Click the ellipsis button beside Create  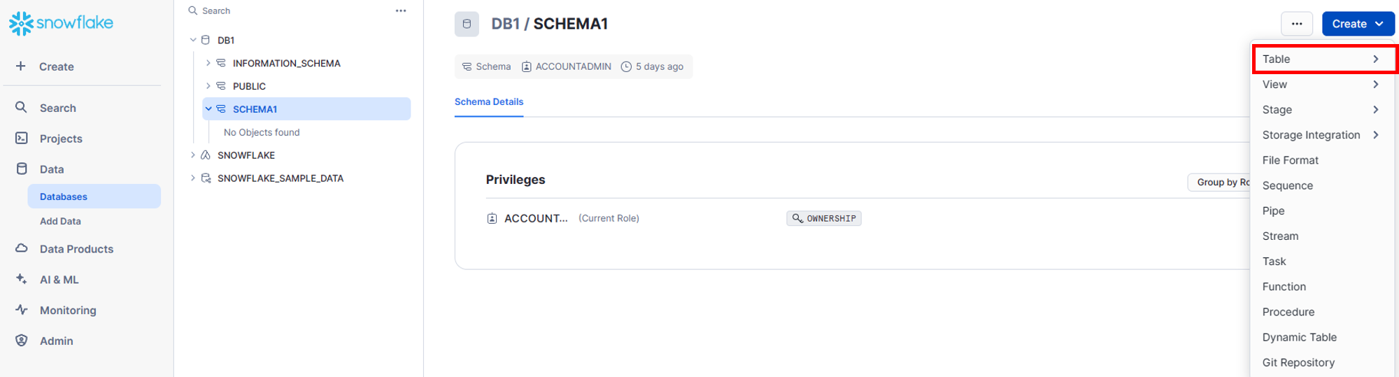[x=1296, y=24]
